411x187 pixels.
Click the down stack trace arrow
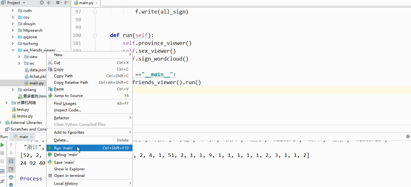(x=11, y=153)
